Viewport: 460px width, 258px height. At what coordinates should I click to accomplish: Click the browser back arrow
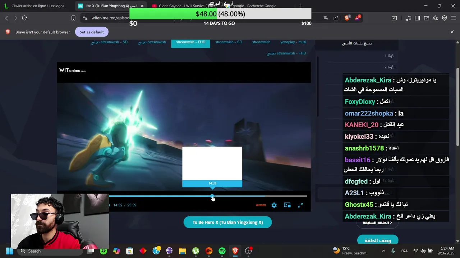pyautogui.click(x=6, y=18)
